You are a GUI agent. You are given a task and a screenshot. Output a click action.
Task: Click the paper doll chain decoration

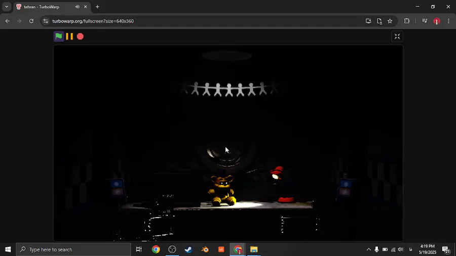coord(229,89)
